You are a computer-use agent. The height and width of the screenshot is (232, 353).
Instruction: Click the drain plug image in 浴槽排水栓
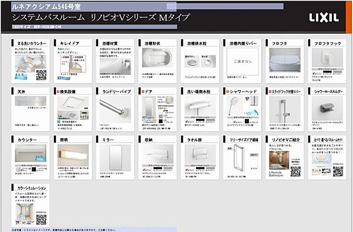pos(208,62)
